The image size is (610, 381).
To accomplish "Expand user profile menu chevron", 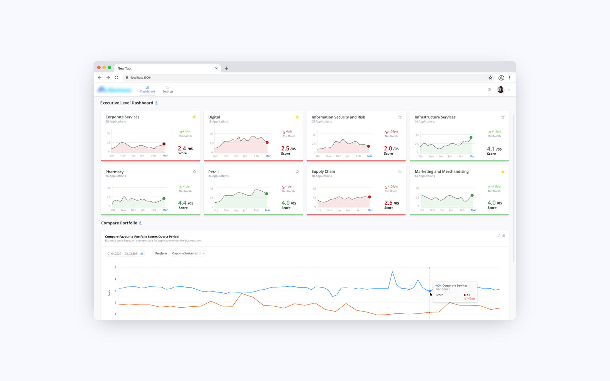I will pos(509,90).
